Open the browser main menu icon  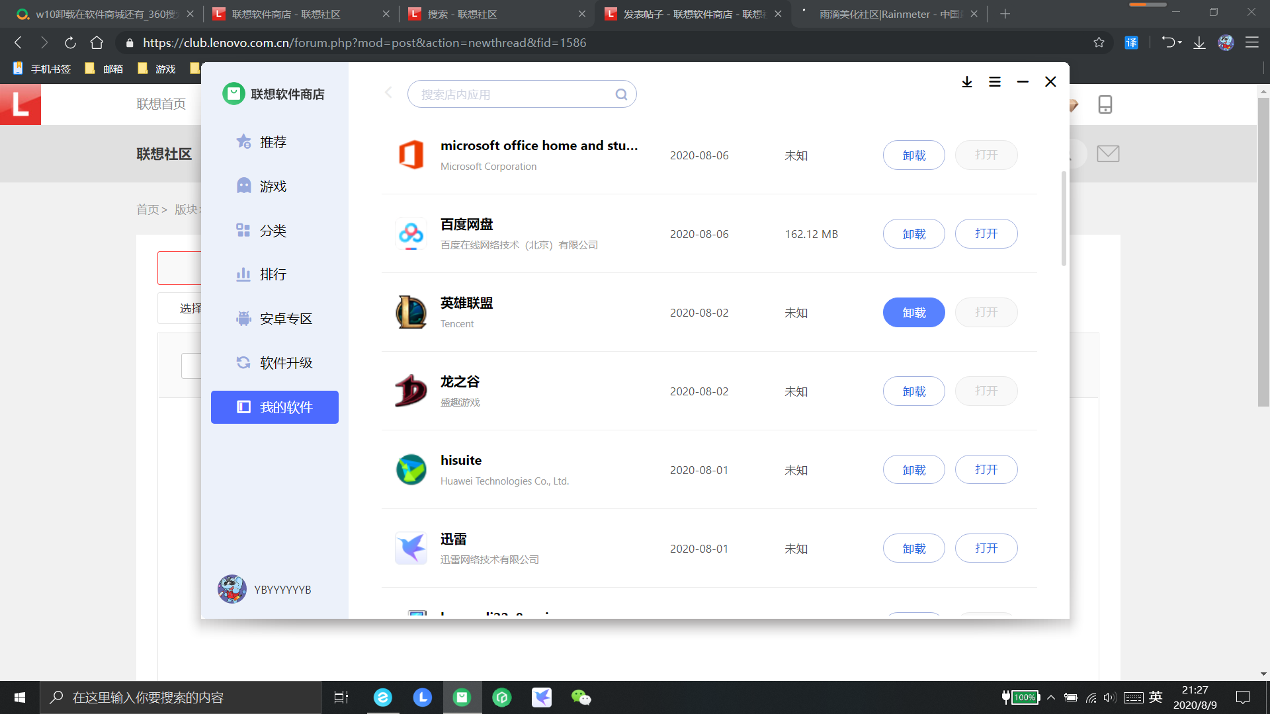pos(1251,43)
